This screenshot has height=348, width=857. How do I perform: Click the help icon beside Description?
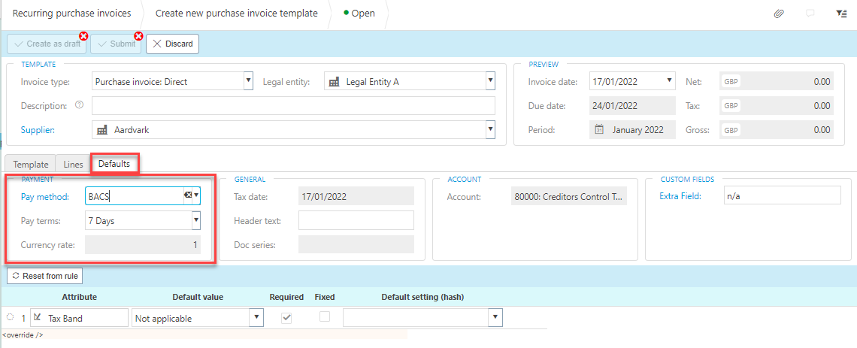coord(79,105)
